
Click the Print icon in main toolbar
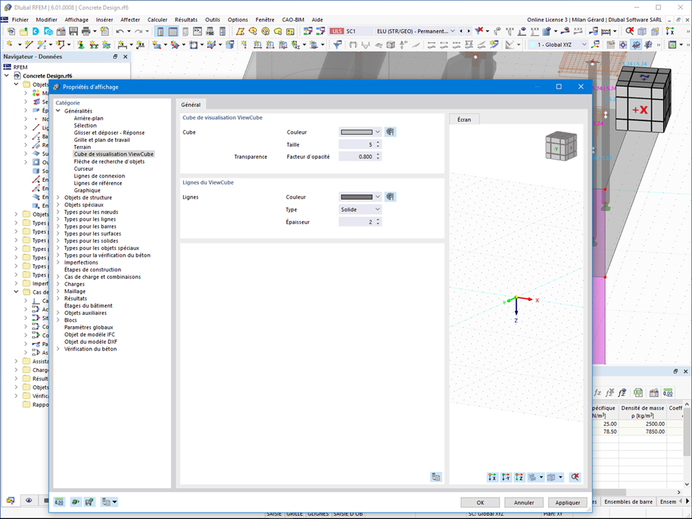coord(86,31)
